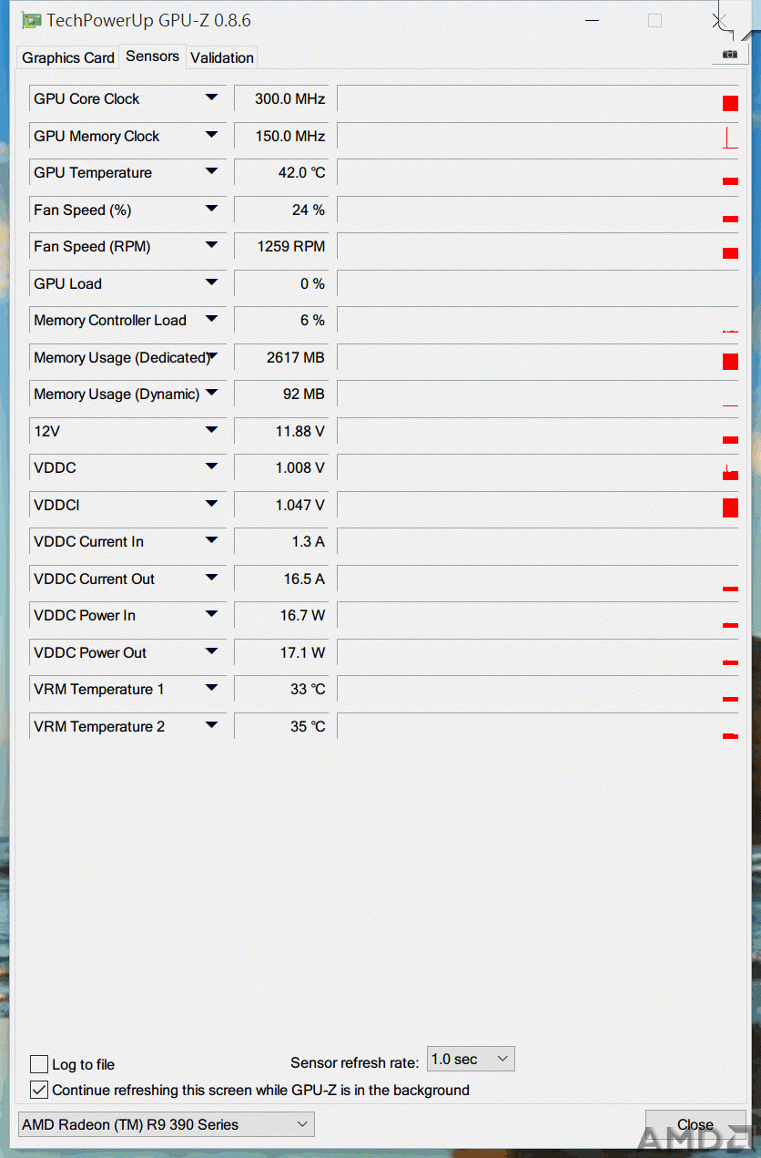Open the GPU Core Clock sensor dropdown

click(x=211, y=97)
